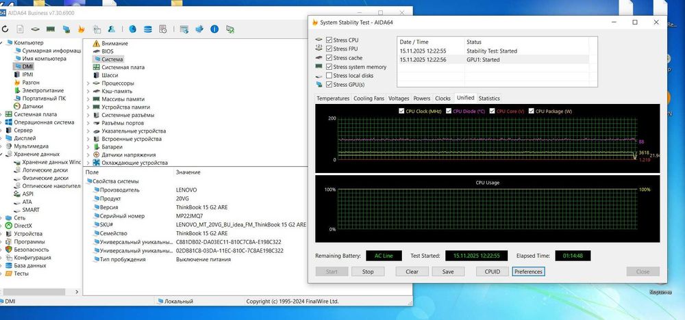685x320 pixels.
Task: Click the Электропитание power icon in tree
Action: [17, 90]
